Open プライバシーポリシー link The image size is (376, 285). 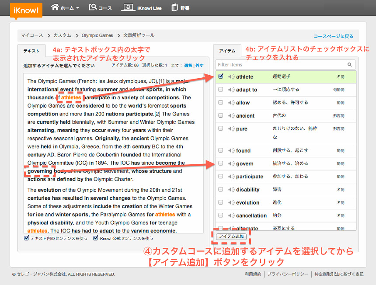288,274
